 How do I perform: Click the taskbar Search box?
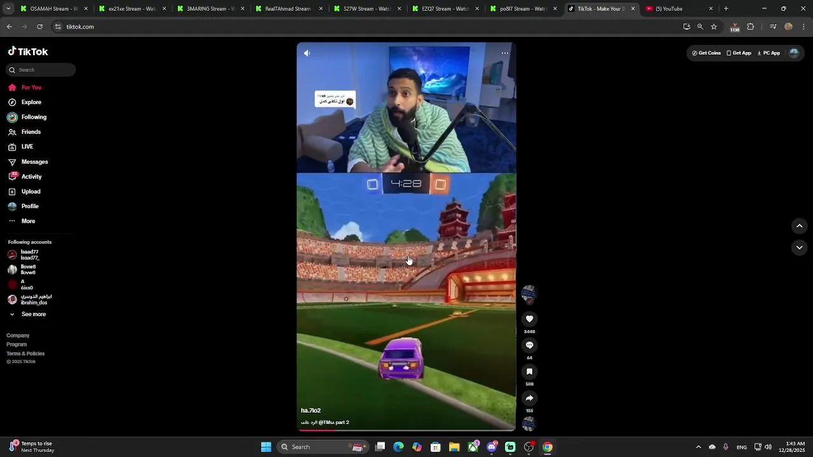click(323, 447)
